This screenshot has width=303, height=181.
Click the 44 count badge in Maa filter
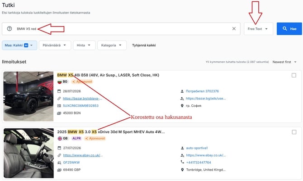tap(26, 45)
